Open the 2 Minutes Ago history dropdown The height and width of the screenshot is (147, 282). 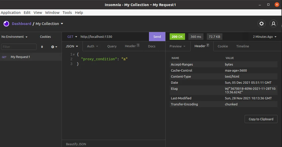[265, 37]
